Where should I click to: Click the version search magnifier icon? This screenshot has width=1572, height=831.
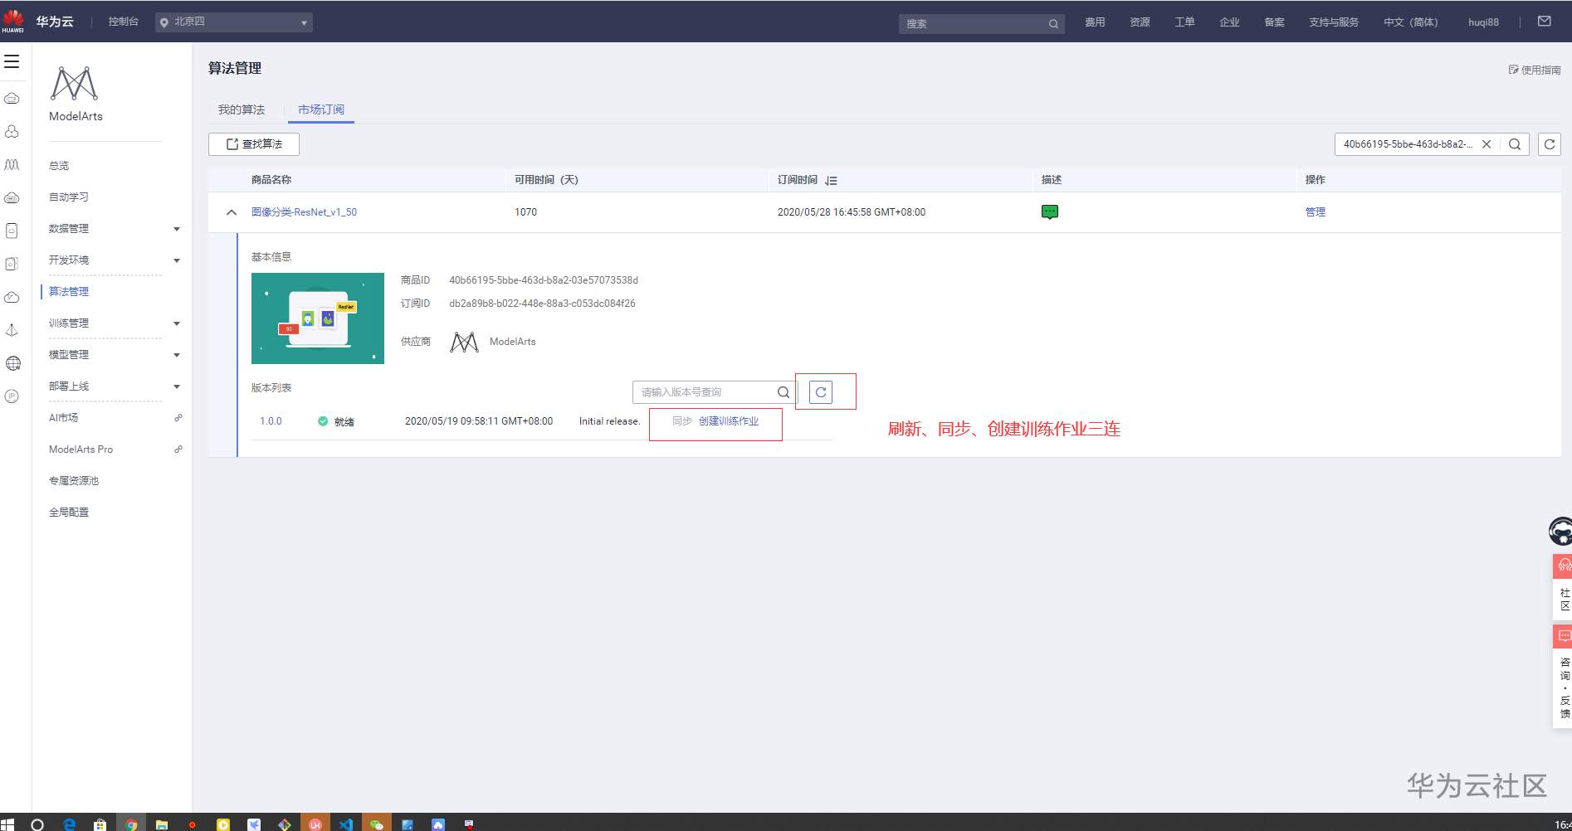784,392
